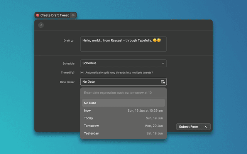This screenshot has width=247, height=154.
Task: Click into the Draft text area
Action: (123, 46)
